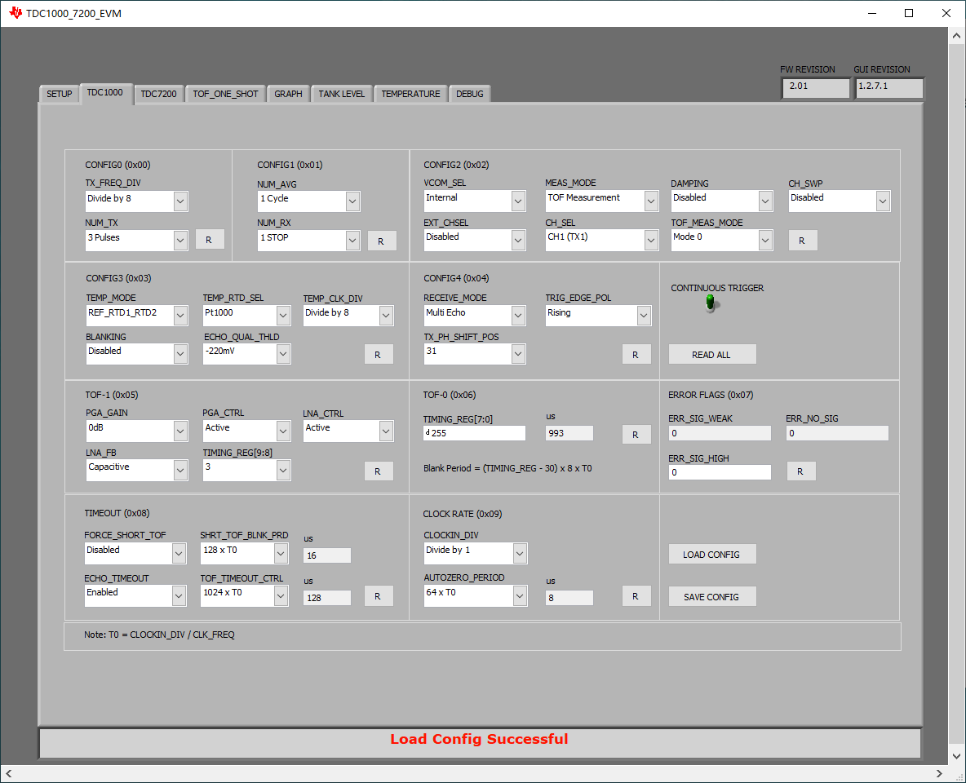
Task: Open the TANK LEVEL tab
Action: pos(341,94)
